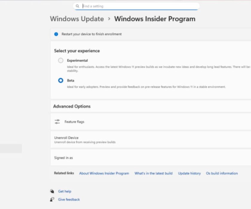Screen dimensions: 251x209
Task: Select the Experimental radio button
Action: (61, 60)
